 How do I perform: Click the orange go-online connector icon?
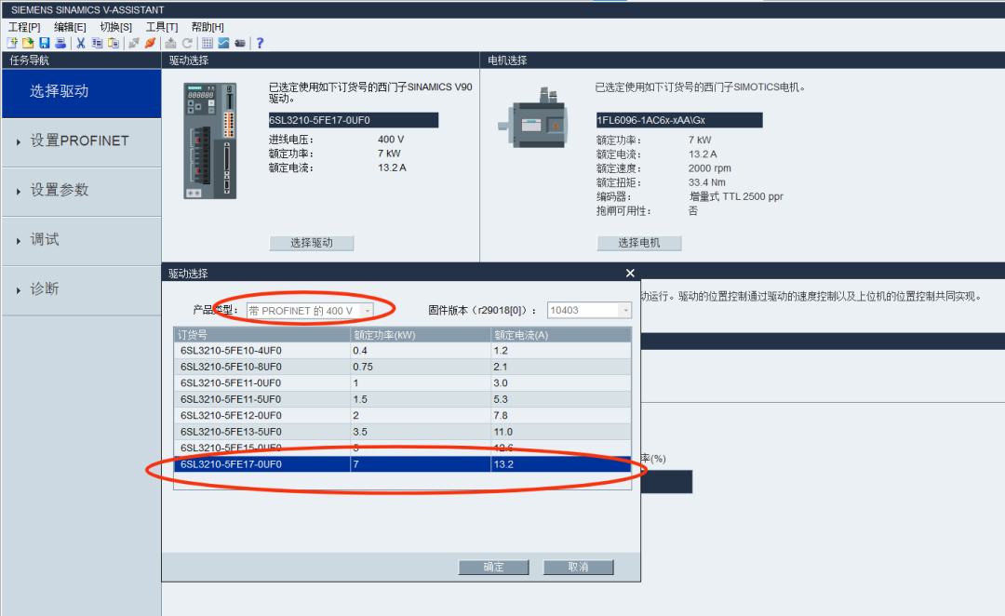click(x=150, y=43)
